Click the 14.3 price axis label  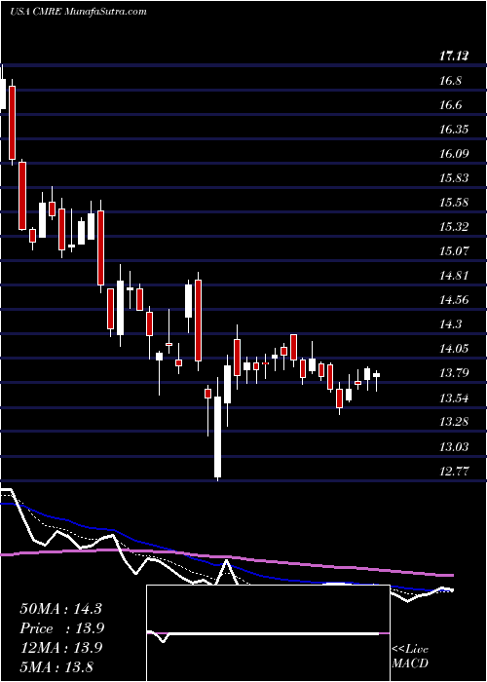tap(450, 324)
